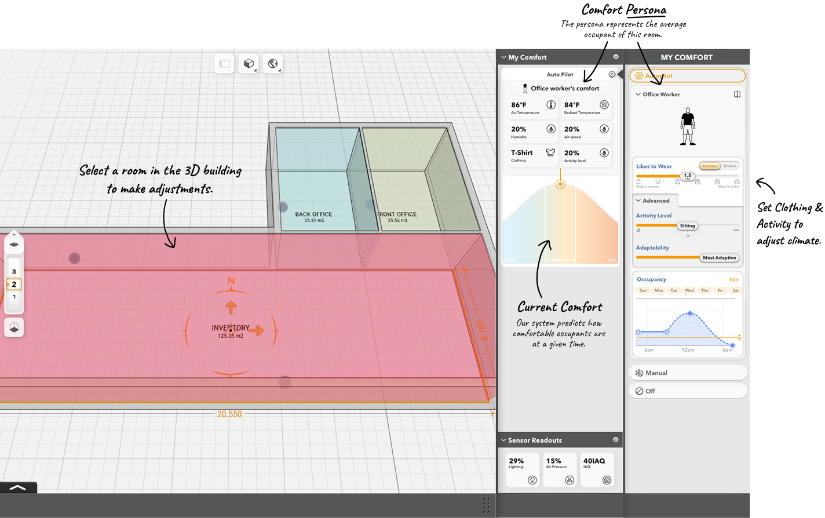Collapse the My Comfort panel

[503, 57]
